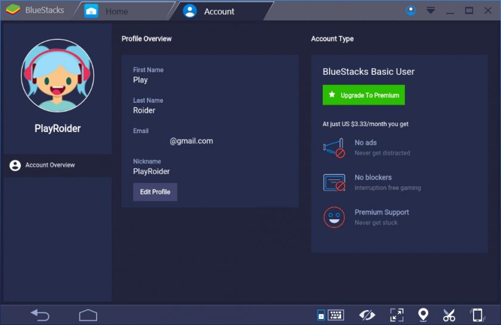Click the No ads megaphone icon
Image resolution: width=501 pixels, height=325 pixels.
[334, 148]
